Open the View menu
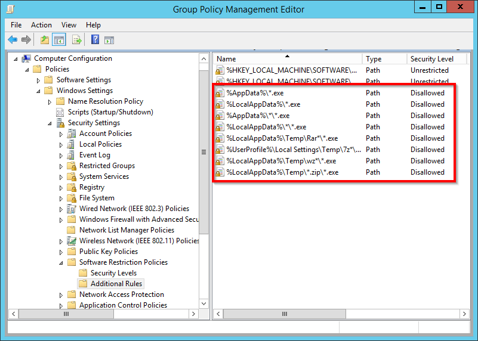Viewport: 478px width, 341px height. 69,25
